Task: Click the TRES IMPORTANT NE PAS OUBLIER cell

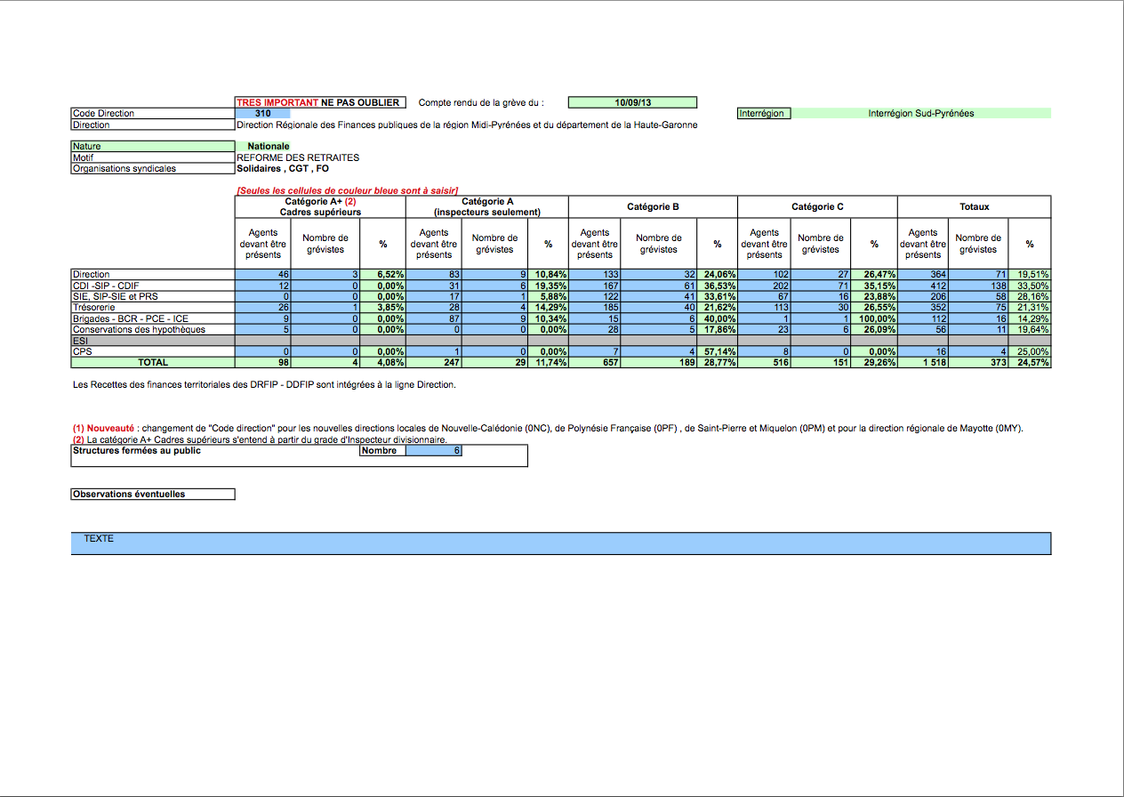Action: [x=320, y=103]
